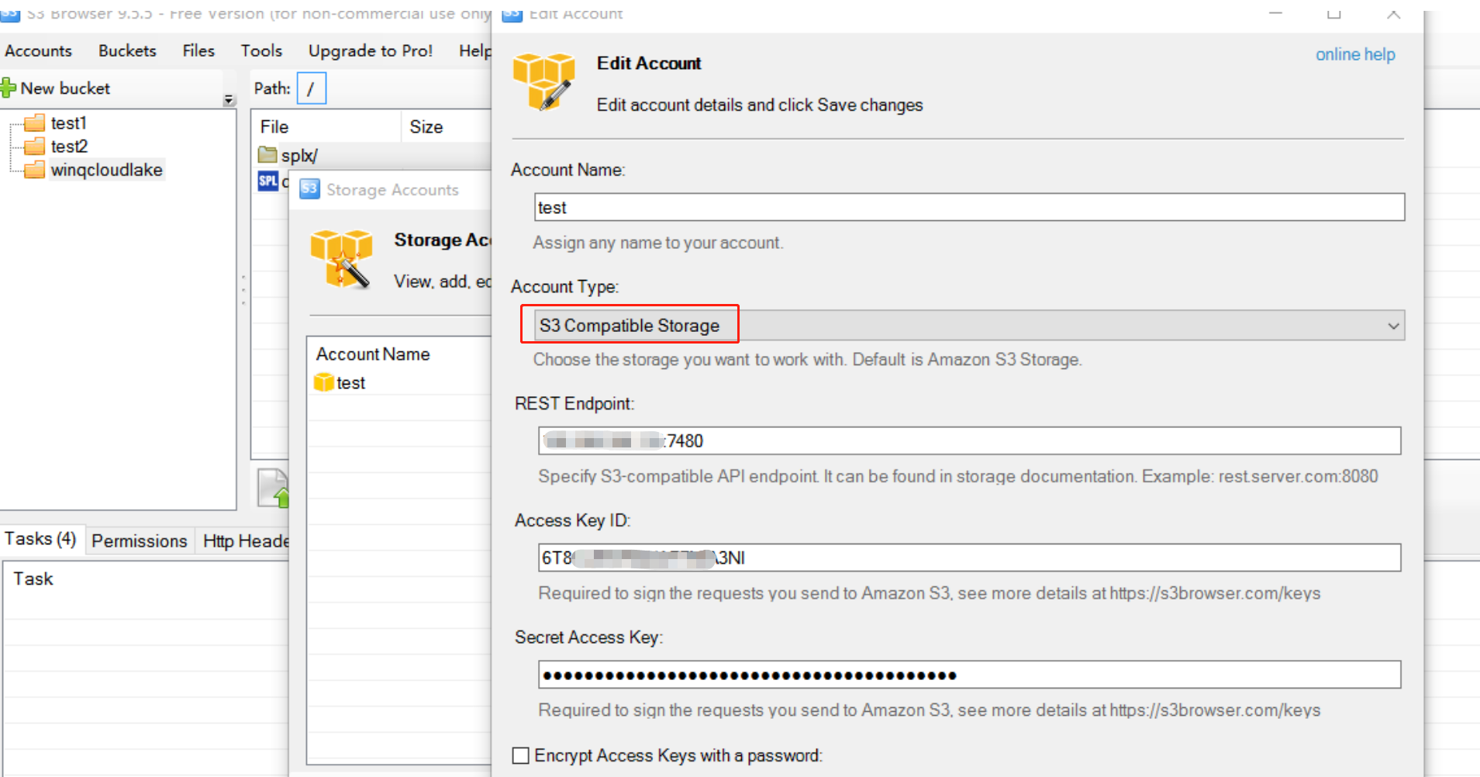Click the Path input box
Image resolution: width=1480 pixels, height=777 pixels.
[x=311, y=88]
